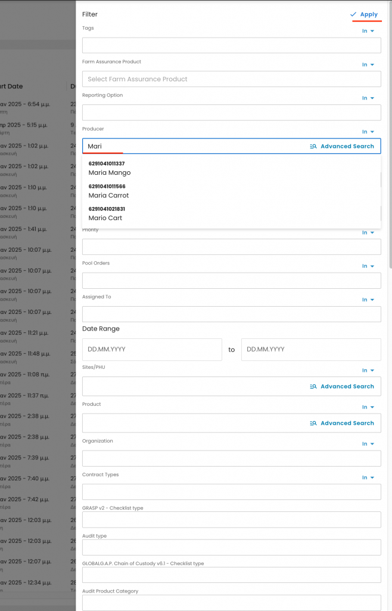Focus the Assigned To input field

coord(231,314)
